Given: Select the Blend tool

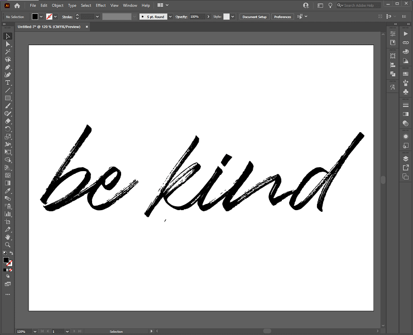Looking at the screenshot, I should click(x=8, y=198).
